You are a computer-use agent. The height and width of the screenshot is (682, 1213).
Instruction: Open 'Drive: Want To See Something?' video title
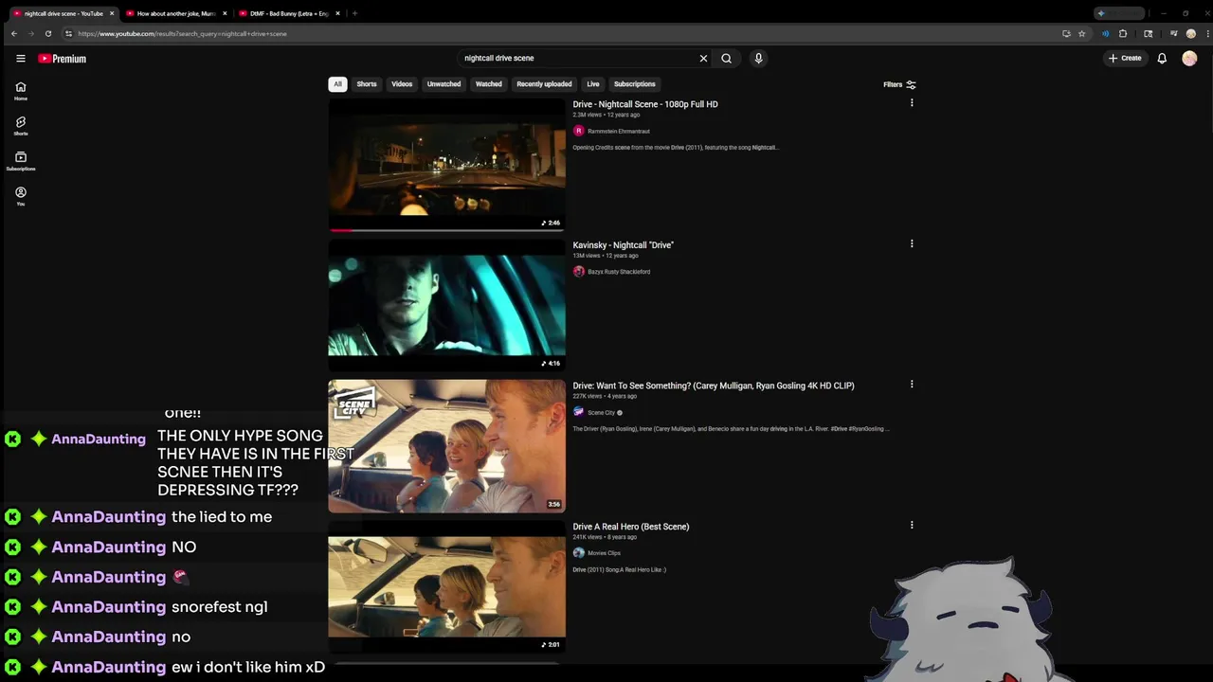(714, 386)
